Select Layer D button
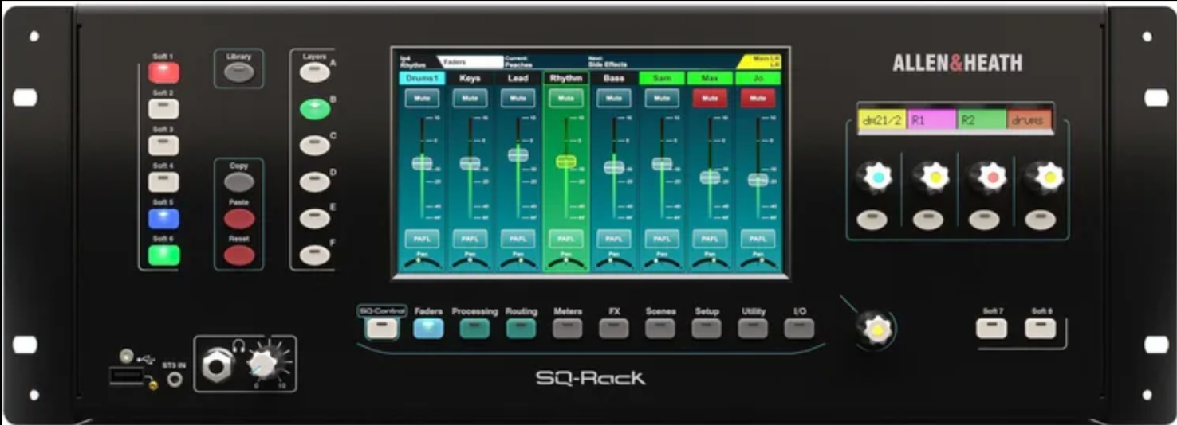1177x425 pixels. (x=315, y=182)
